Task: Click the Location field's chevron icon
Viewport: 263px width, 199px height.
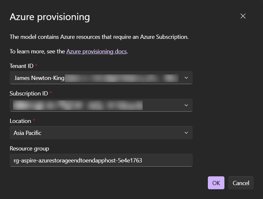Action: click(x=186, y=133)
